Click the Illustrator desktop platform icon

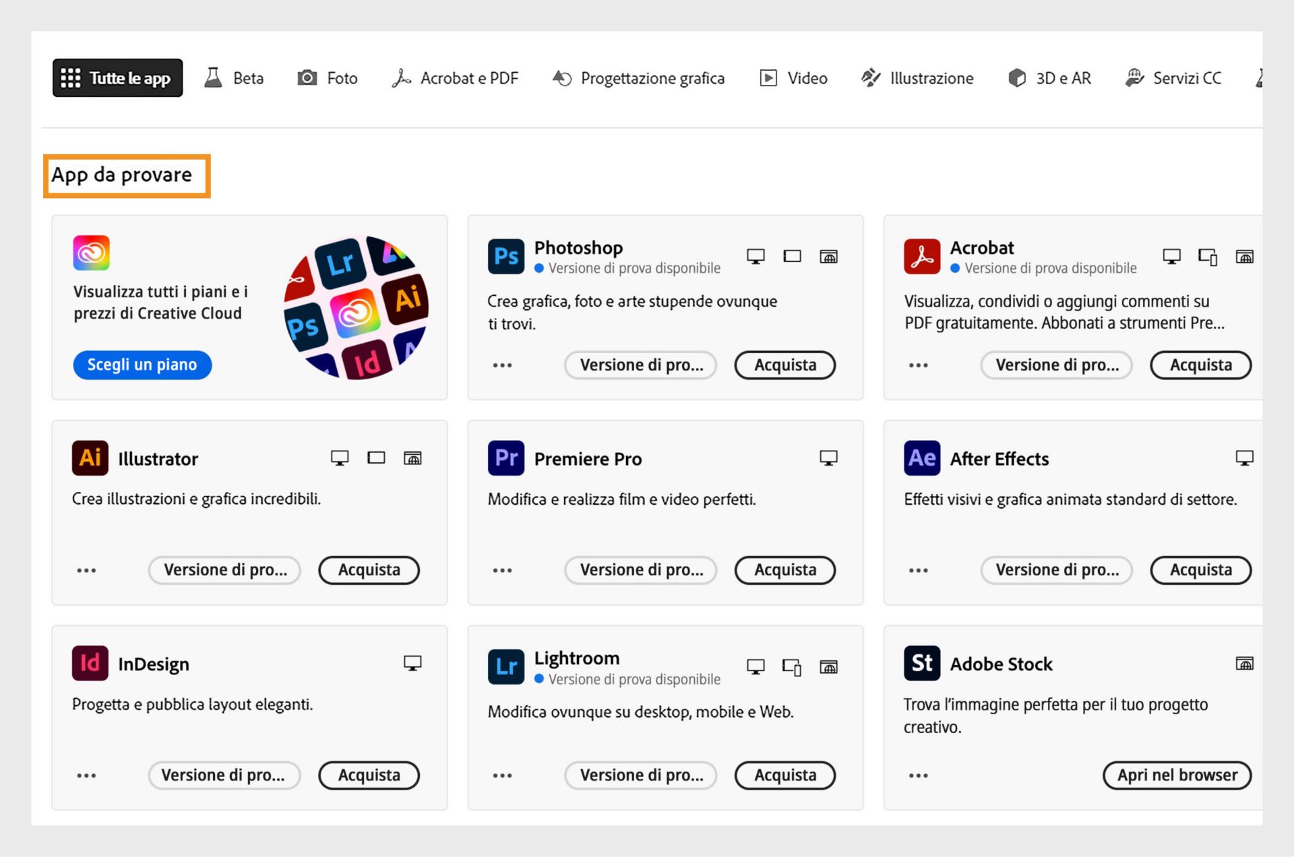point(340,459)
